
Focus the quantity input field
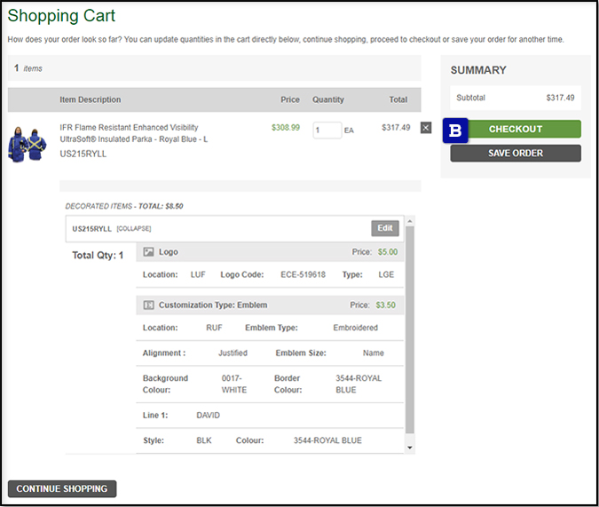click(x=327, y=130)
